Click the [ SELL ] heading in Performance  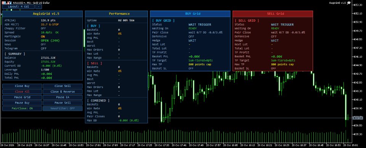tap(95, 63)
